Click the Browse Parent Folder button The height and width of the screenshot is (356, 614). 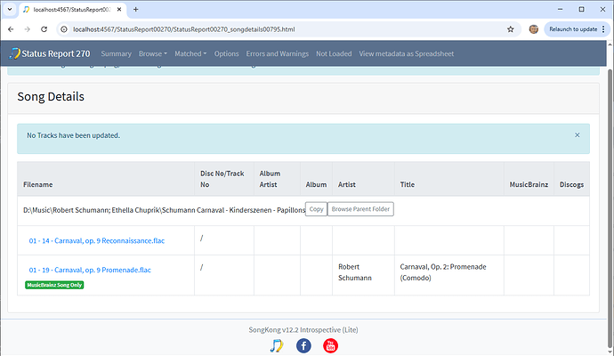(360, 209)
